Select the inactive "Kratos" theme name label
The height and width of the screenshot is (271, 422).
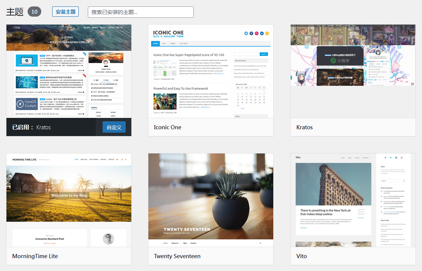pos(304,127)
